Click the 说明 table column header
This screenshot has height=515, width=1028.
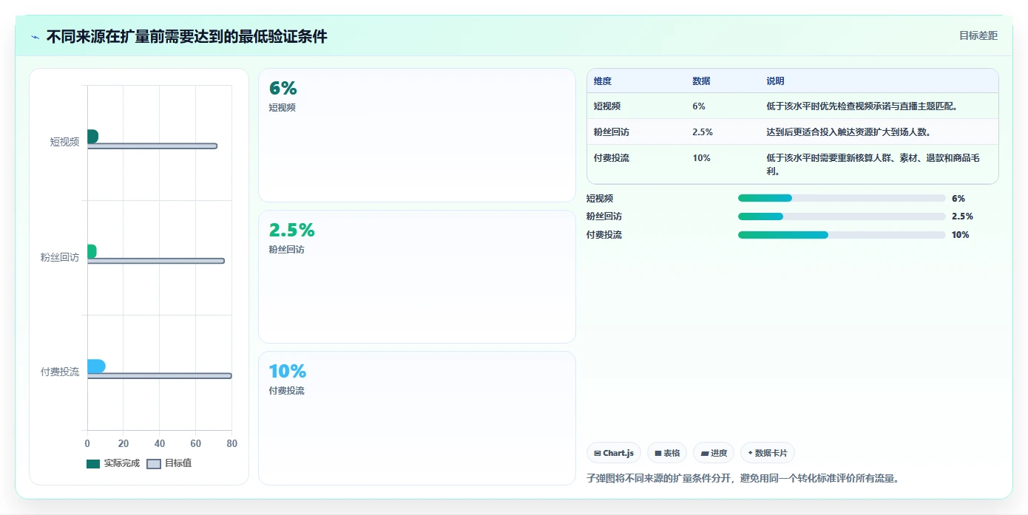click(775, 81)
